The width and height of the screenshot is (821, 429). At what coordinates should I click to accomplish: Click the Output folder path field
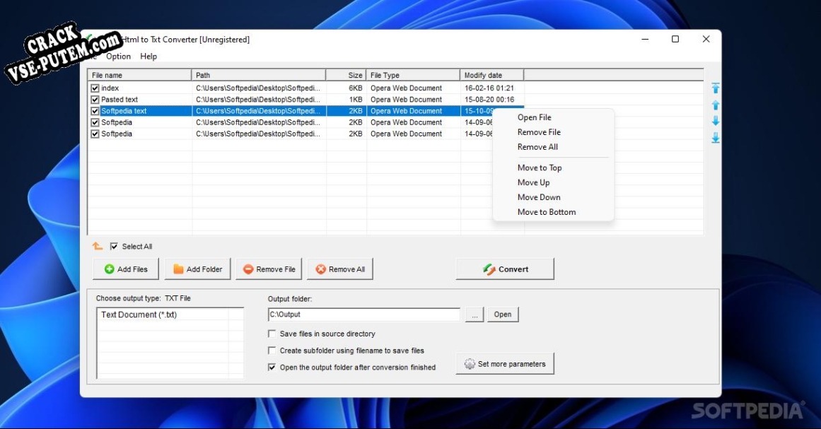(x=364, y=315)
